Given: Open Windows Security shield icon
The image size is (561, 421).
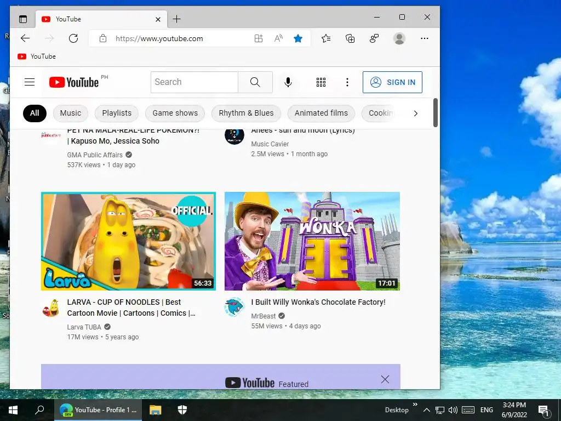Looking at the screenshot, I should pyautogui.click(x=182, y=410).
